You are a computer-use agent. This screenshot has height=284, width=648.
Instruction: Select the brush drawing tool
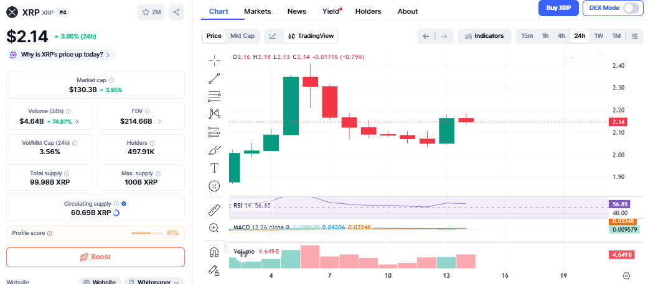[214, 150]
